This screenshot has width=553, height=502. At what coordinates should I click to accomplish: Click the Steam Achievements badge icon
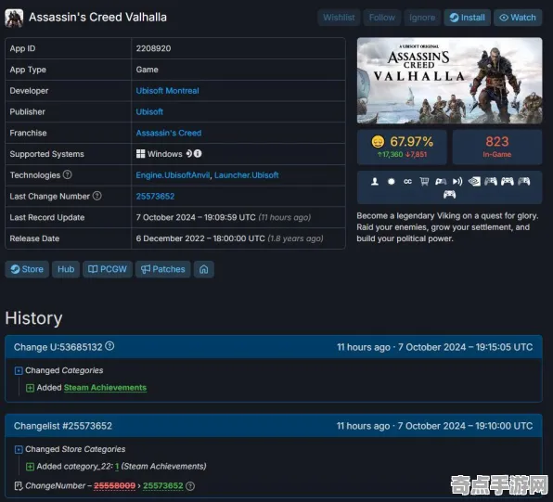pyautogui.click(x=392, y=181)
